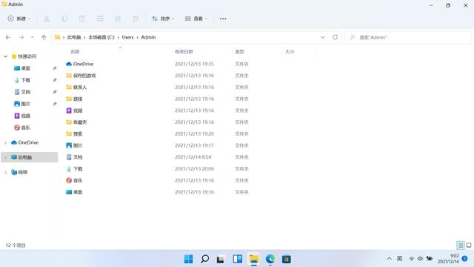Open Widgets from the taskbar

pyautogui.click(x=237, y=259)
